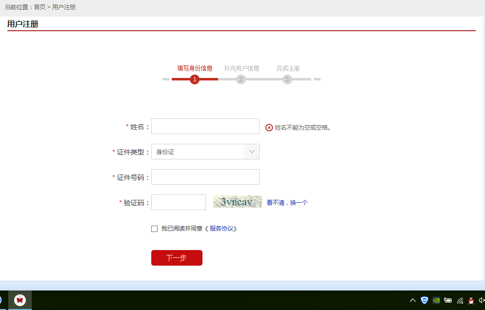Select the 填写身份信息 step label
Screen dimensions: 485x310
pos(194,68)
